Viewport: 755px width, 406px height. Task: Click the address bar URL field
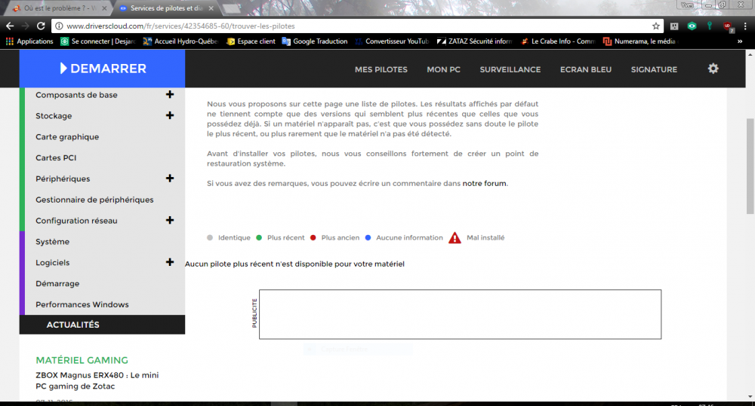click(356, 26)
